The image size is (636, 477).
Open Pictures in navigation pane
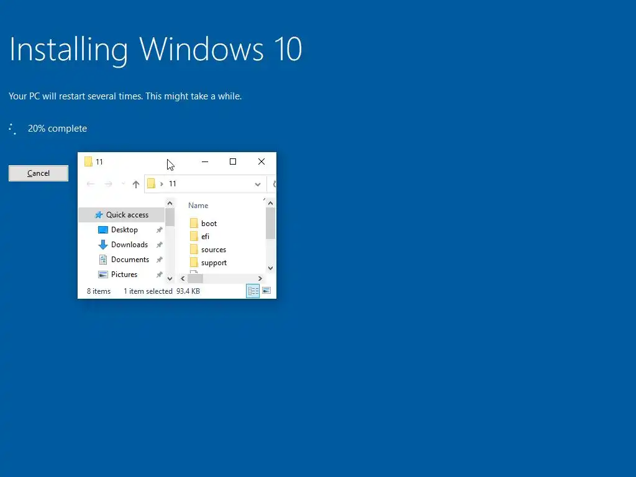point(124,275)
